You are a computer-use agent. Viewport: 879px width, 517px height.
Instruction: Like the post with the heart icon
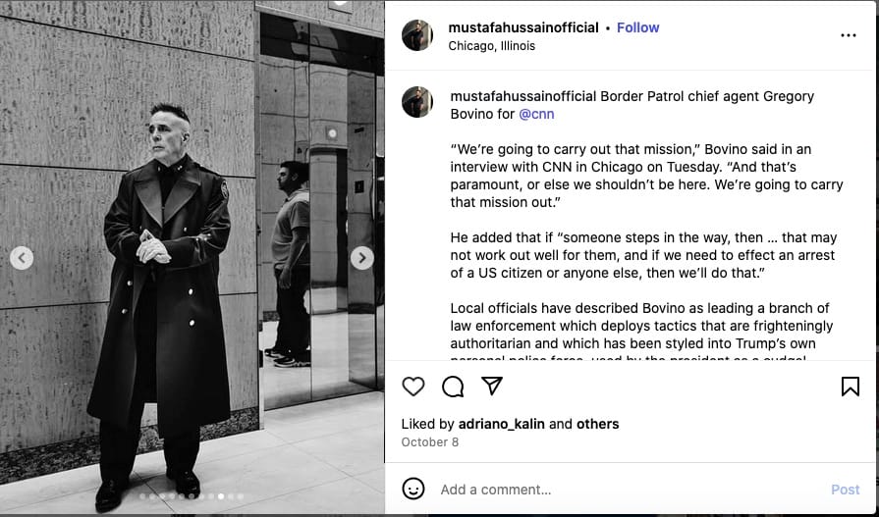413,387
